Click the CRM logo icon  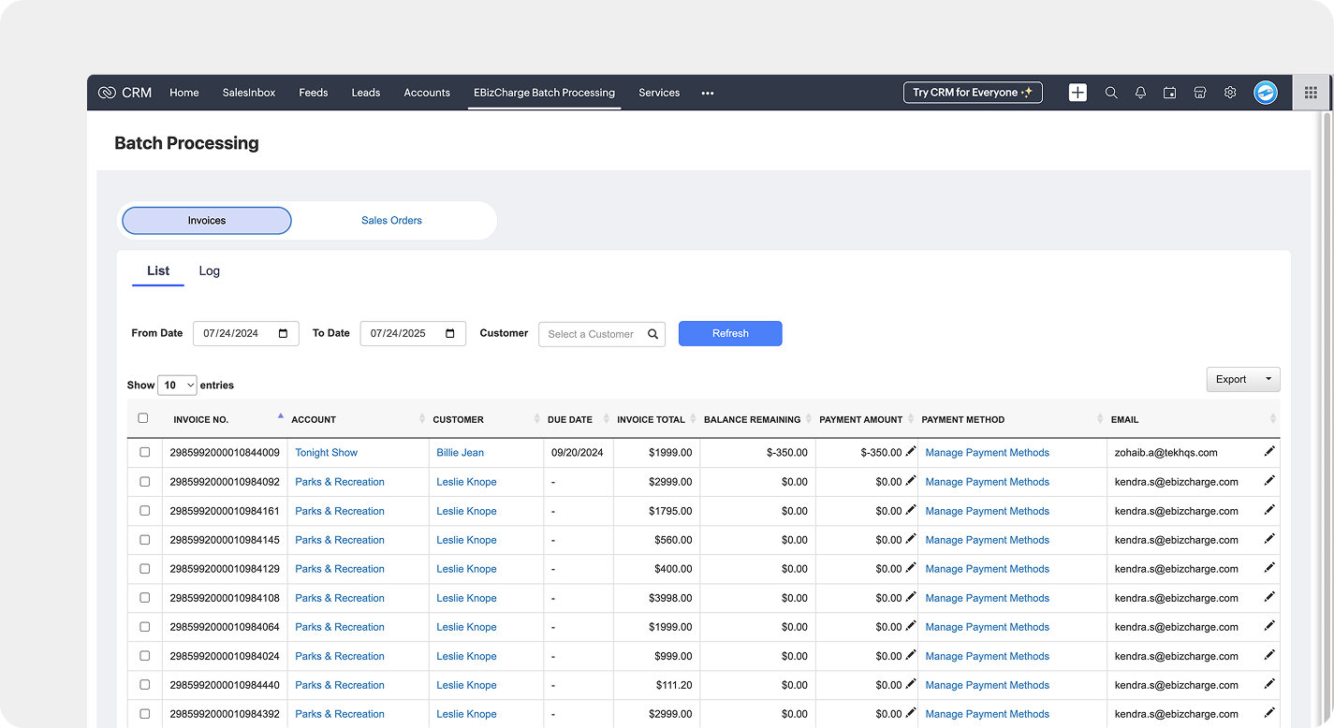107,93
